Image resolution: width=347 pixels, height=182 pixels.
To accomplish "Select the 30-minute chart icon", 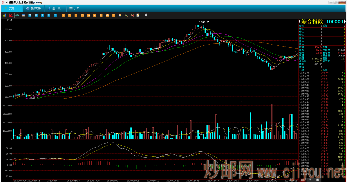I will point(88,15).
